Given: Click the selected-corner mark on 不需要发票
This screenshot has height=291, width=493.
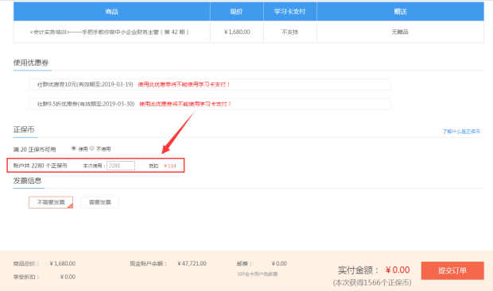Looking at the screenshot, I should [x=70, y=205].
